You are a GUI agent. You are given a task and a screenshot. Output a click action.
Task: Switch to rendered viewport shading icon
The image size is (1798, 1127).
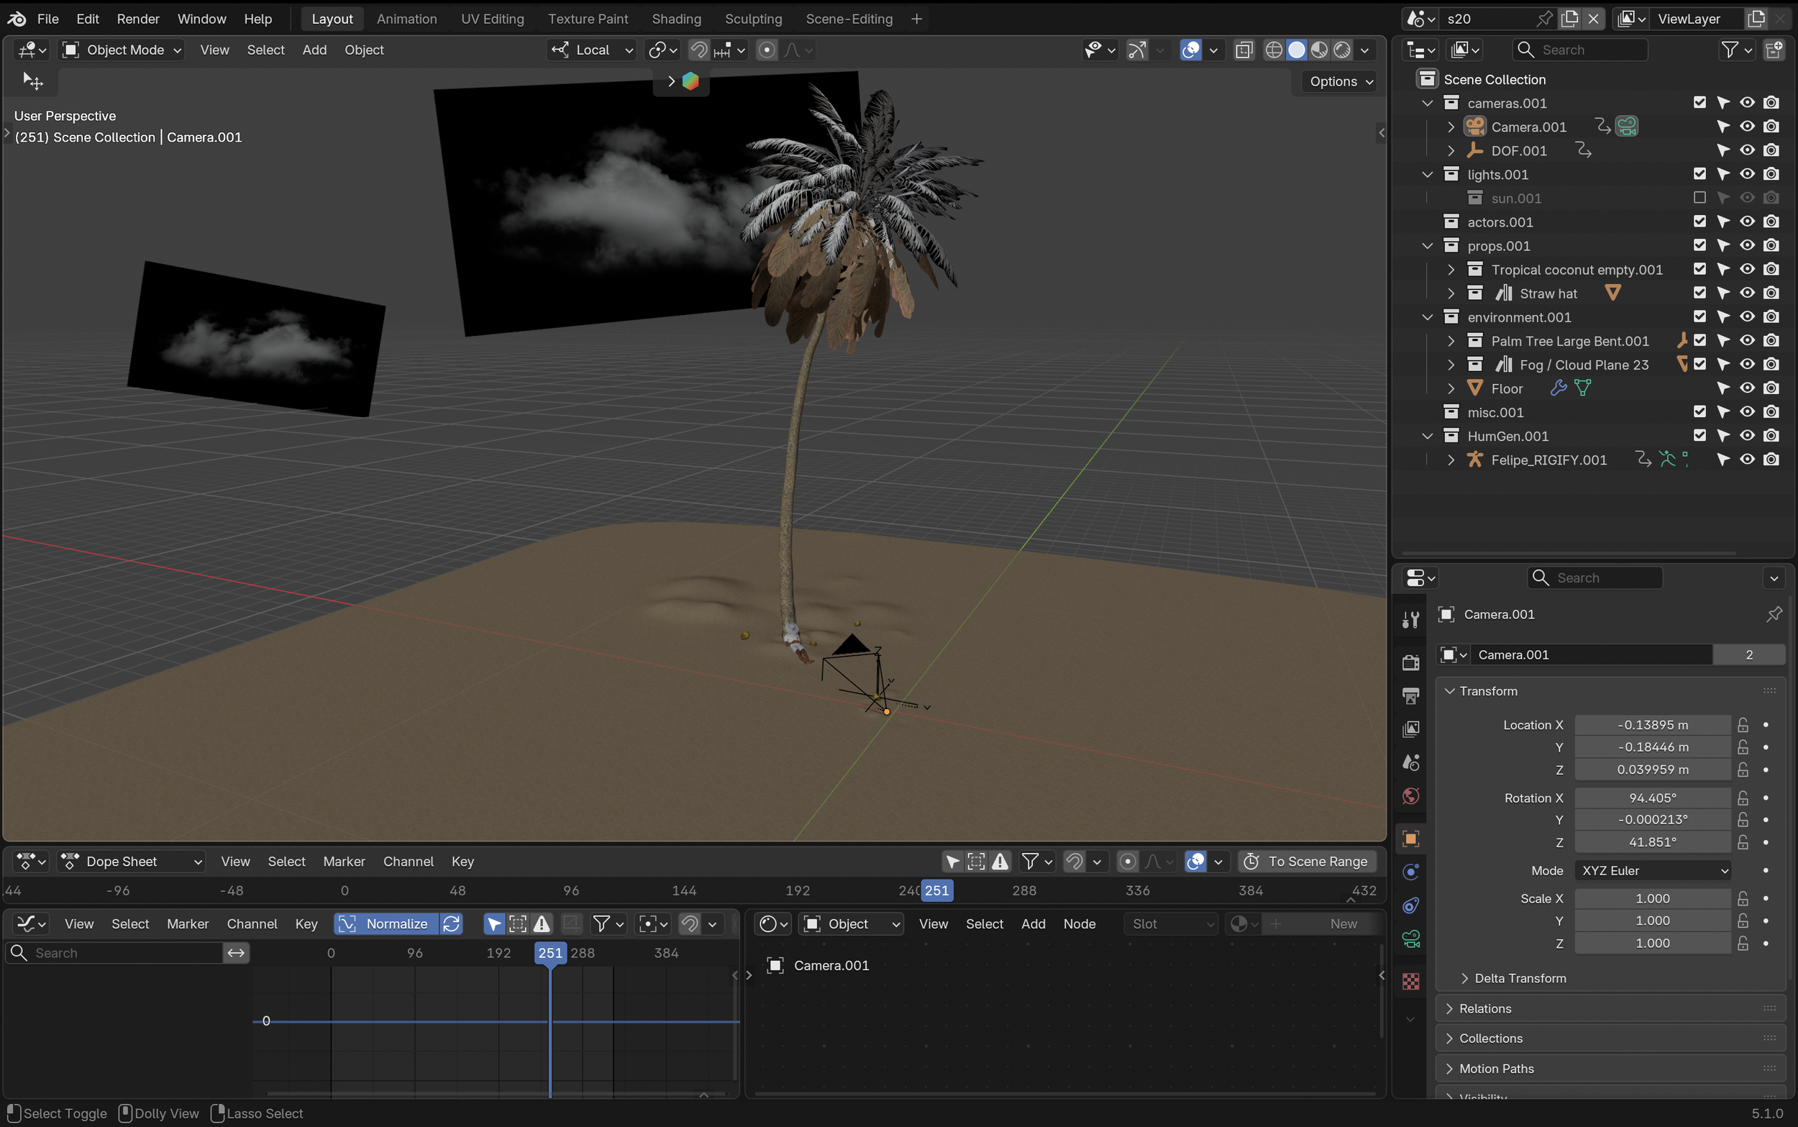(x=1342, y=50)
